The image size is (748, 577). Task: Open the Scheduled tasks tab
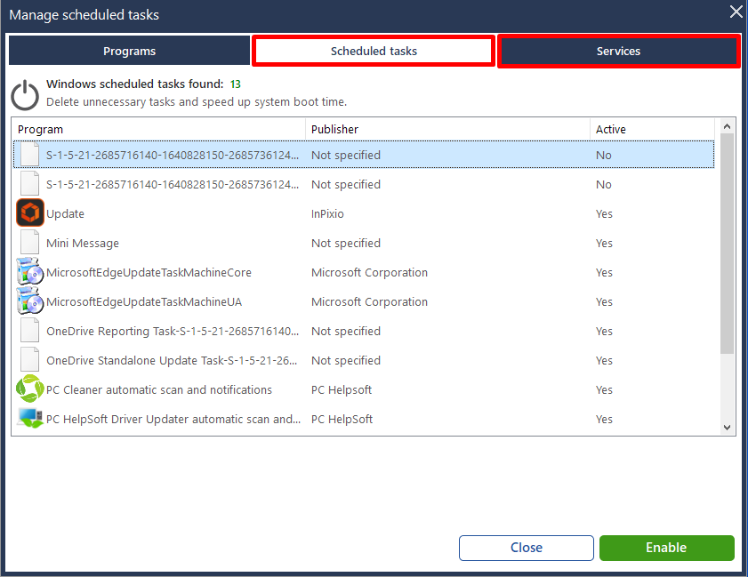click(x=374, y=51)
